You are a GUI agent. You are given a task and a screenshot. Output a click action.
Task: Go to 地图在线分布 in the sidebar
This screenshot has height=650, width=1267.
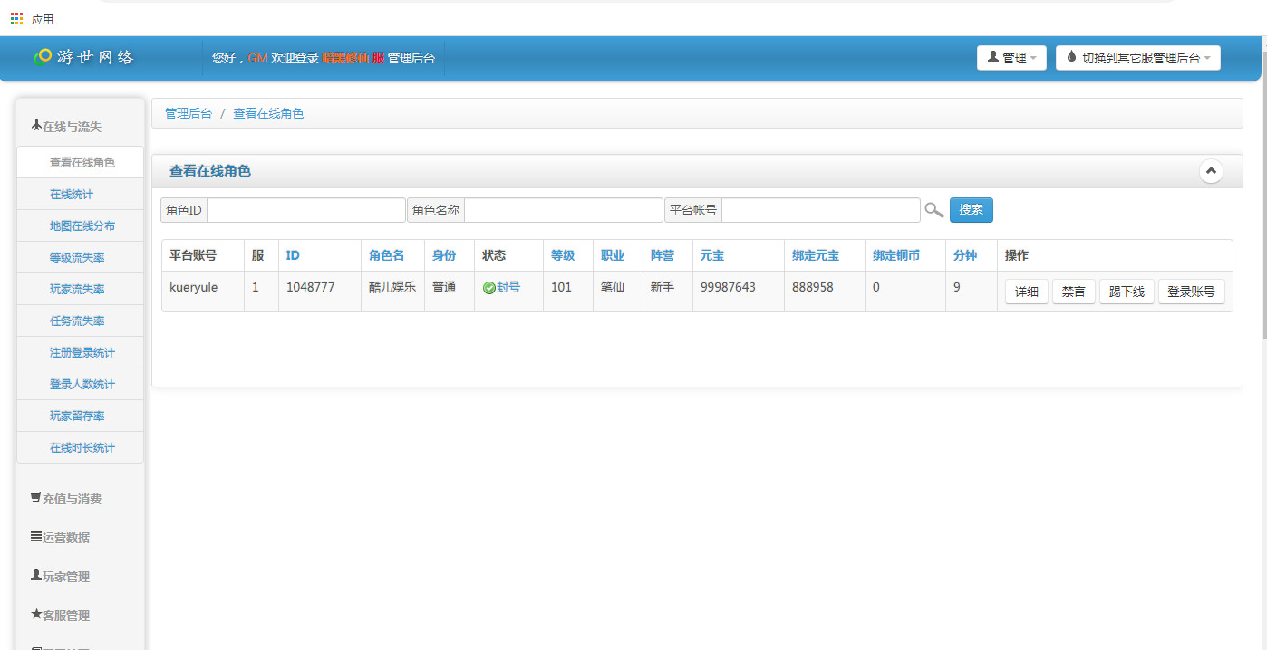point(82,226)
